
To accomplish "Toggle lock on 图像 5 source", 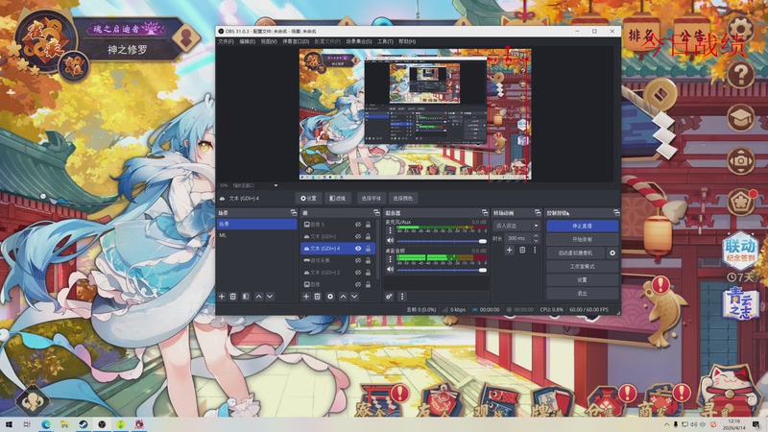I will tap(368, 225).
